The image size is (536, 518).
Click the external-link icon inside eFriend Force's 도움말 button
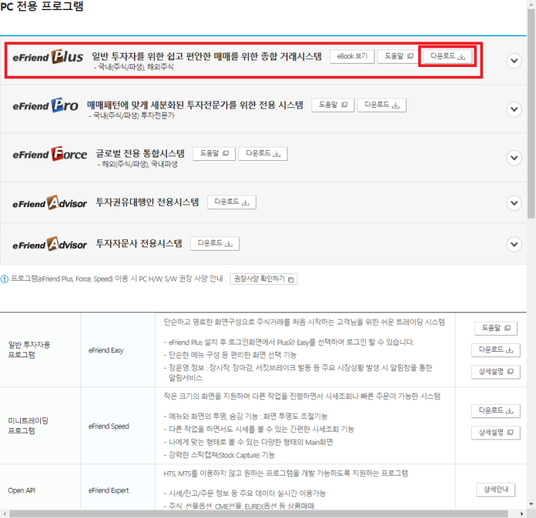pyautogui.click(x=225, y=153)
